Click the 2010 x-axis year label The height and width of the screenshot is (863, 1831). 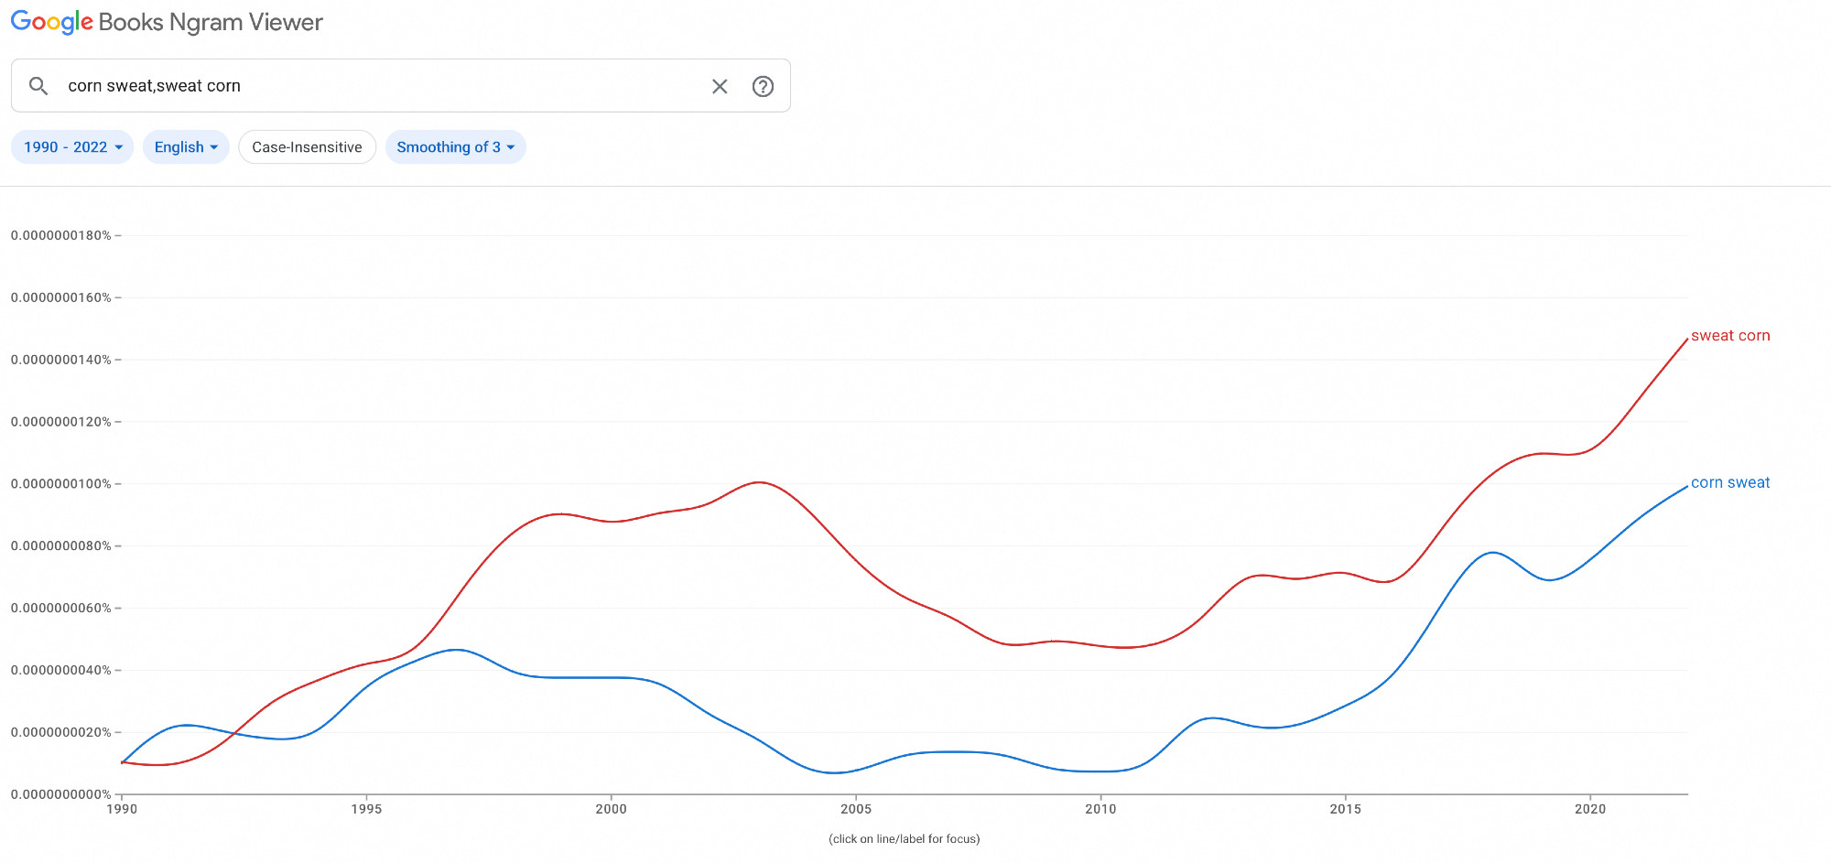click(1100, 809)
